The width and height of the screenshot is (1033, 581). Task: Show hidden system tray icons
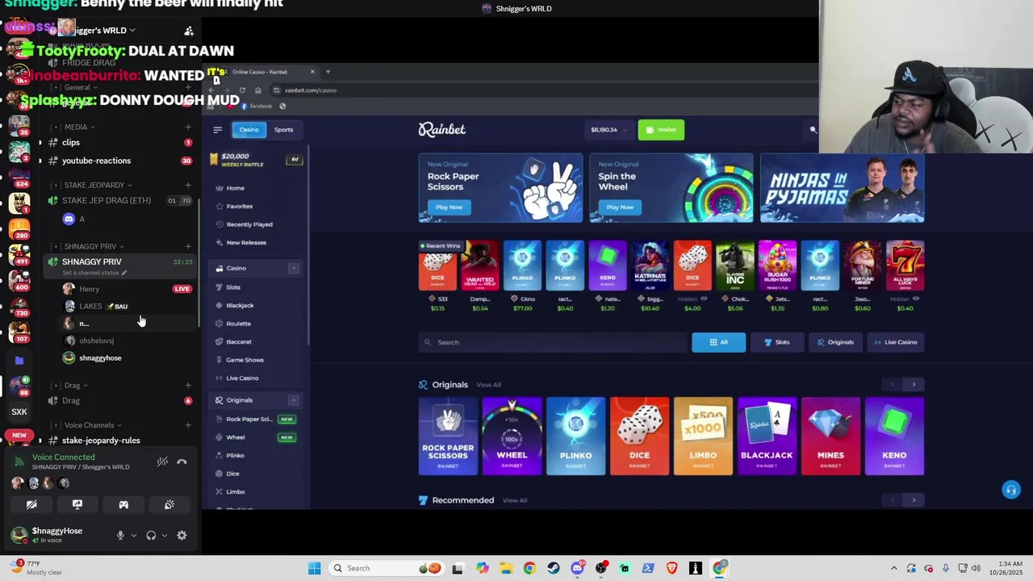click(x=893, y=568)
